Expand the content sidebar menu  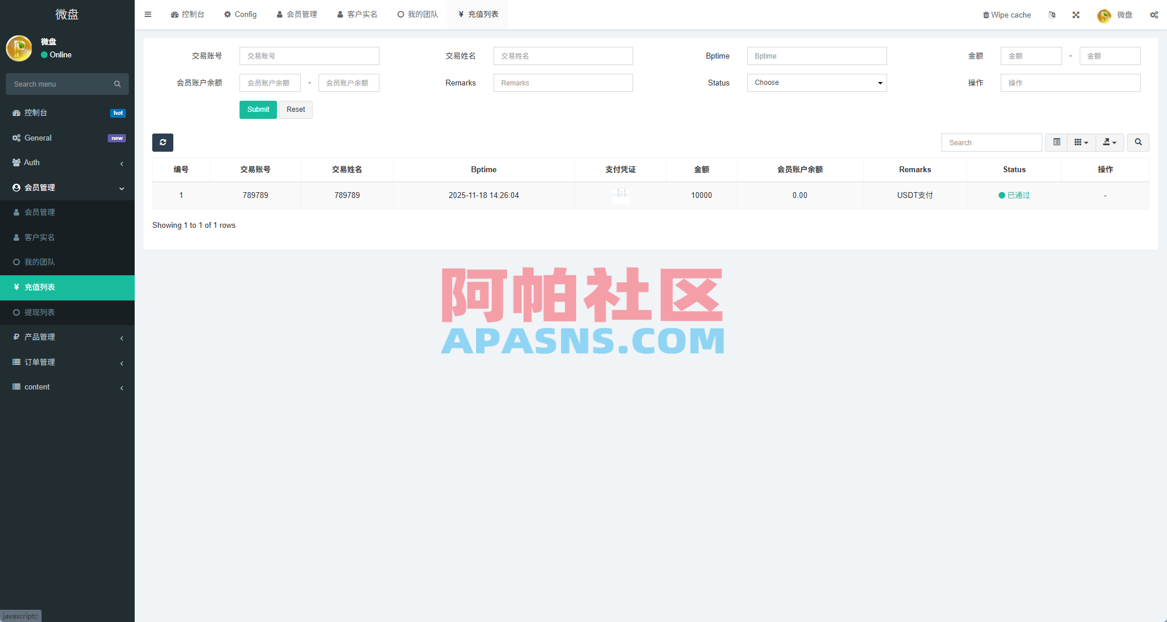point(67,387)
